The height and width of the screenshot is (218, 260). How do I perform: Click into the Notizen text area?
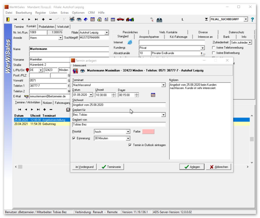click(200, 121)
